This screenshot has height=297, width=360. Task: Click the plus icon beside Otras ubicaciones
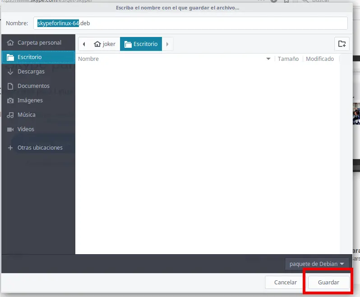pyautogui.click(x=10, y=148)
